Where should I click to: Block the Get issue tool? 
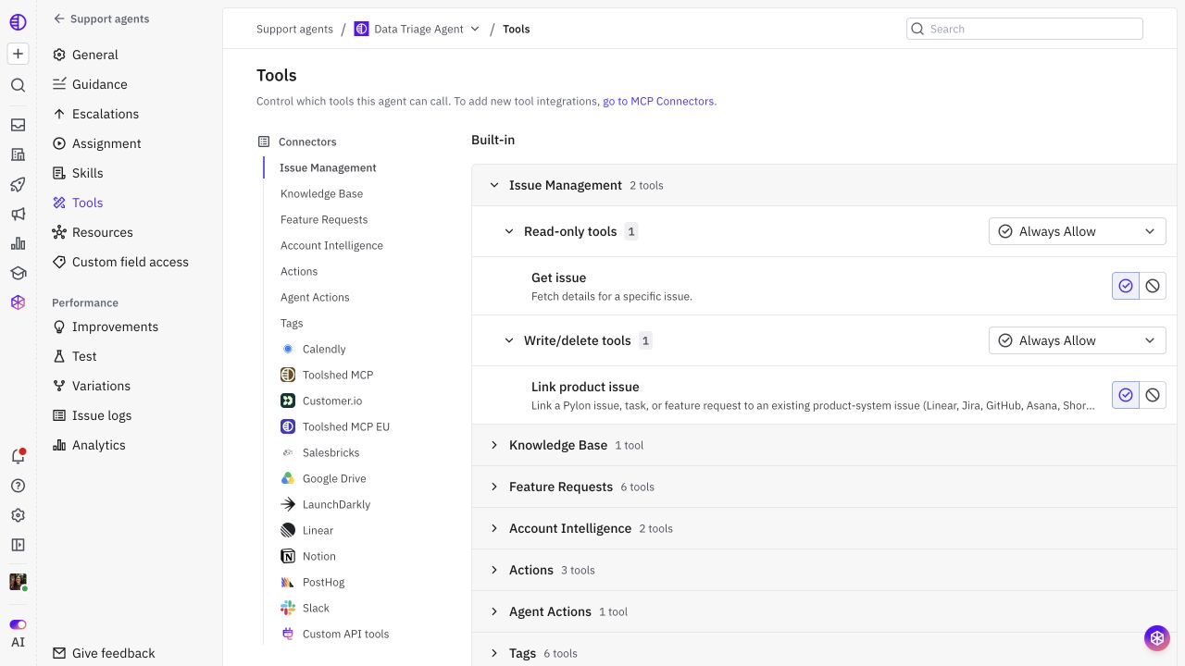[1153, 286]
